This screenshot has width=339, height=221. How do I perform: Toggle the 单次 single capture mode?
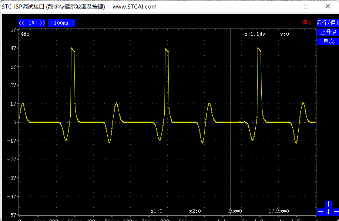click(x=328, y=41)
